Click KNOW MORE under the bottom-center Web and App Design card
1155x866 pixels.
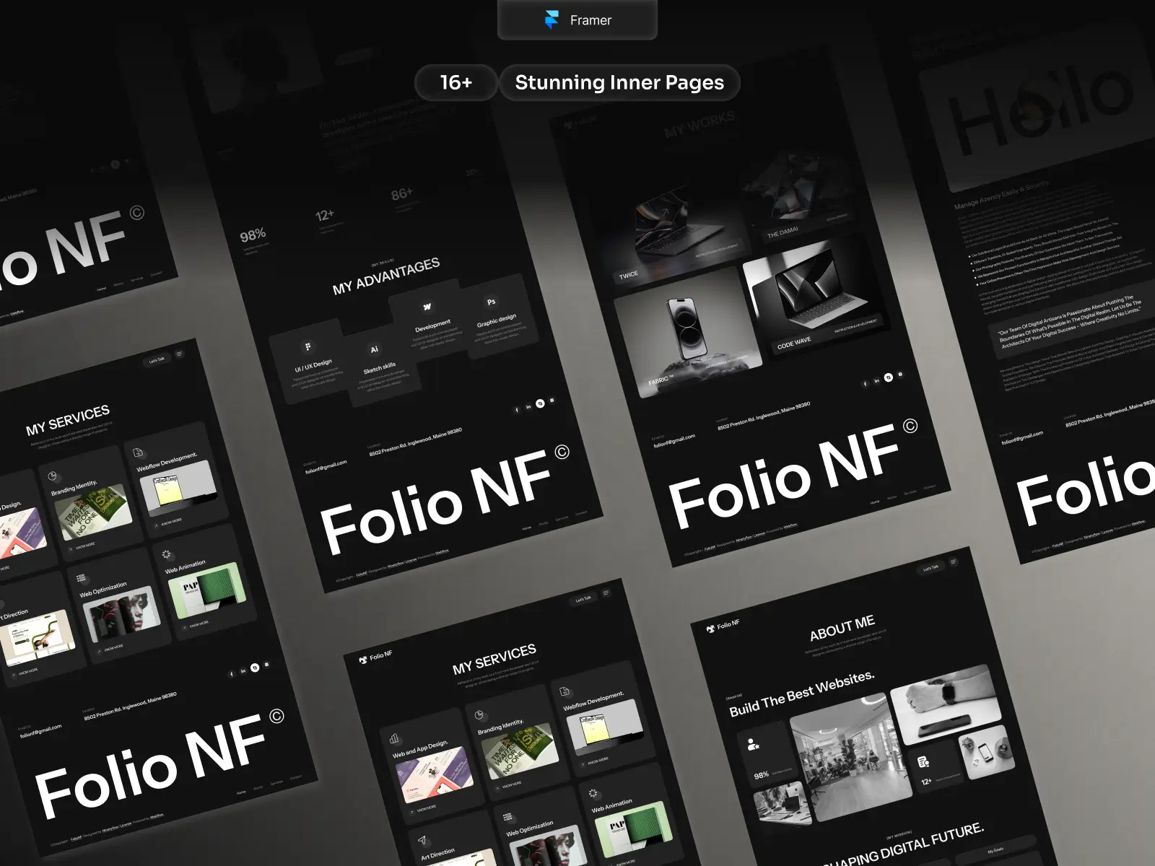(x=424, y=809)
